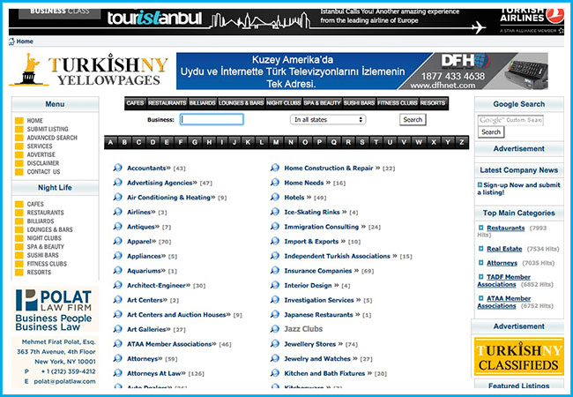Open SUSHI BARS tab in navigation bar
The height and width of the screenshot is (397, 573).
point(359,103)
